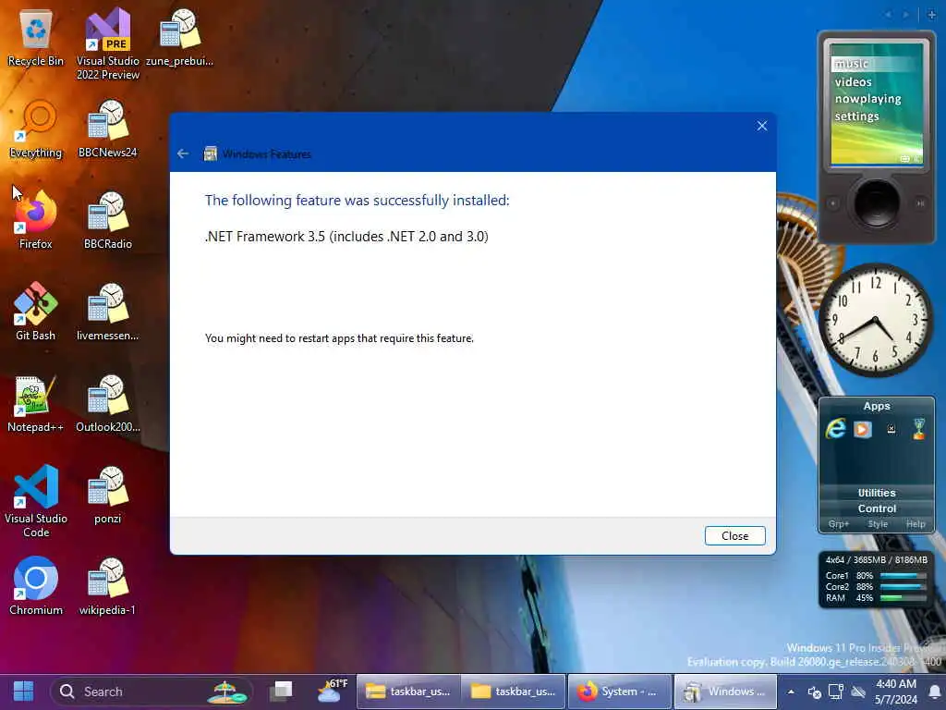Open the notification bell
946x710 pixels.
(x=935, y=692)
